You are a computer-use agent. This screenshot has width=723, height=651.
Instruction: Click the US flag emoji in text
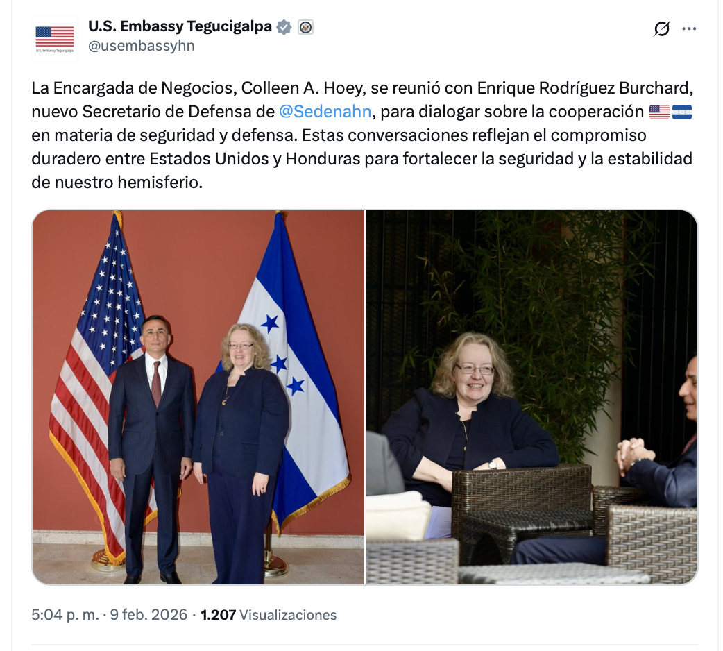(x=659, y=112)
